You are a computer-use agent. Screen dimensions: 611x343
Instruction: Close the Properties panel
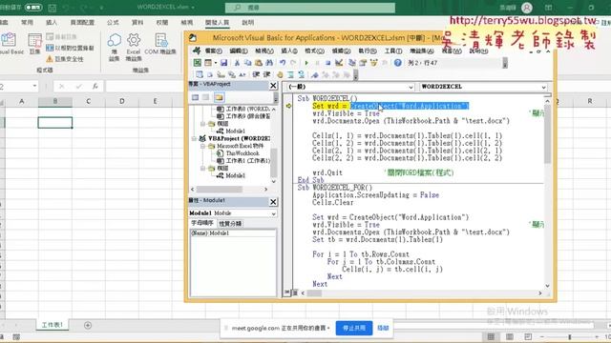point(273,202)
